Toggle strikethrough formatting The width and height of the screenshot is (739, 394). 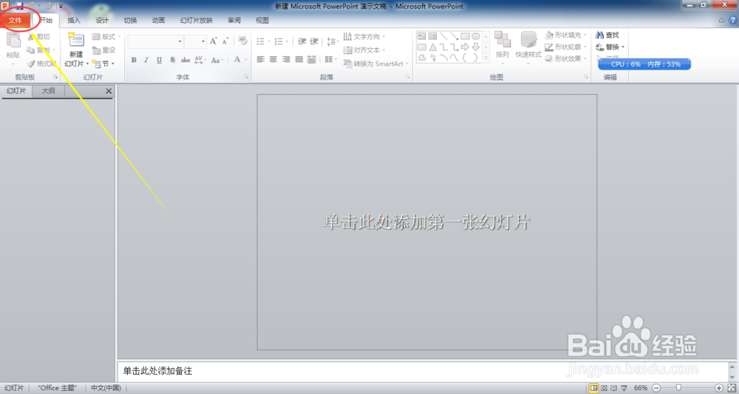tap(185, 60)
